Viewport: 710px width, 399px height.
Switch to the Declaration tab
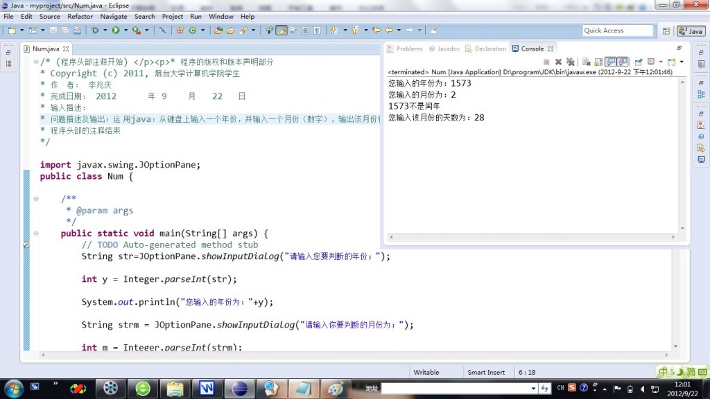tap(486, 48)
